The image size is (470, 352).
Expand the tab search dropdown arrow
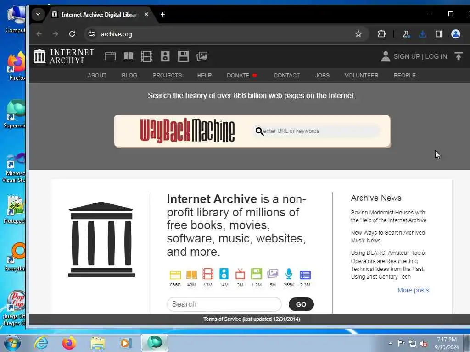pyautogui.click(x=38, y=14)
